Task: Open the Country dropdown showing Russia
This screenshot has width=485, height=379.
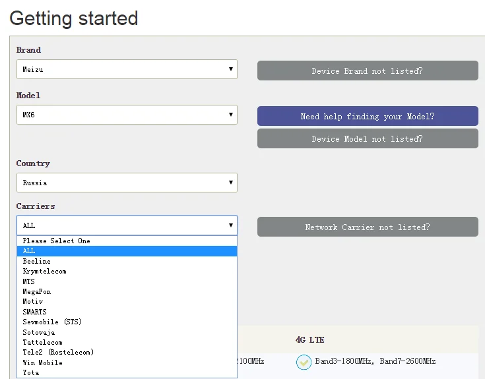Action: pyautogui.click(x=127, y=183)
